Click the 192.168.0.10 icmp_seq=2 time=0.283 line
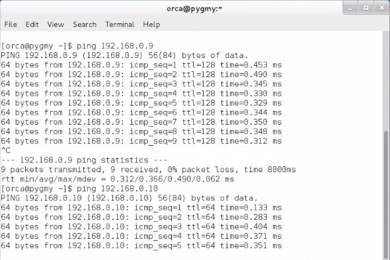 click(x=141, y=217)
